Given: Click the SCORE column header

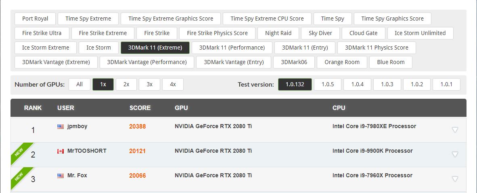Looking at the screenshot, I should [140, 108].
